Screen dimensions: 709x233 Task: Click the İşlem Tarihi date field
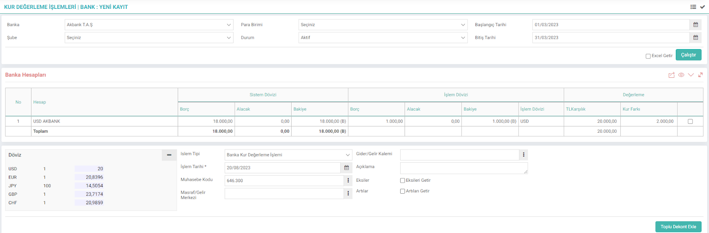pos(283,168)
